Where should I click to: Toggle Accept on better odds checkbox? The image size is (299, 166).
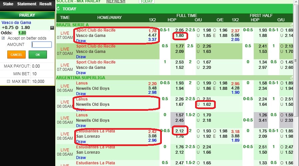(3, 38)
